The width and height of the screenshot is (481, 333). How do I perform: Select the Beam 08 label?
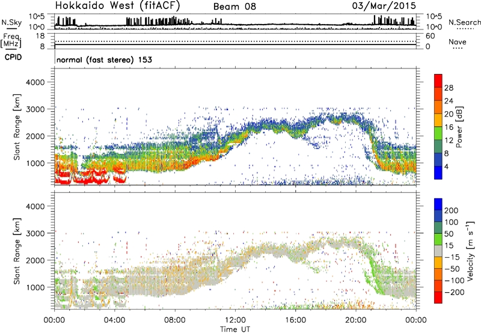tap(234, 7)
